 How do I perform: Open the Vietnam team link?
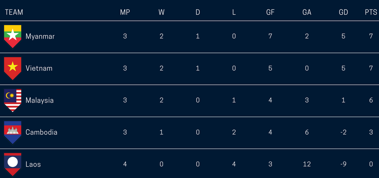point(39,68)
